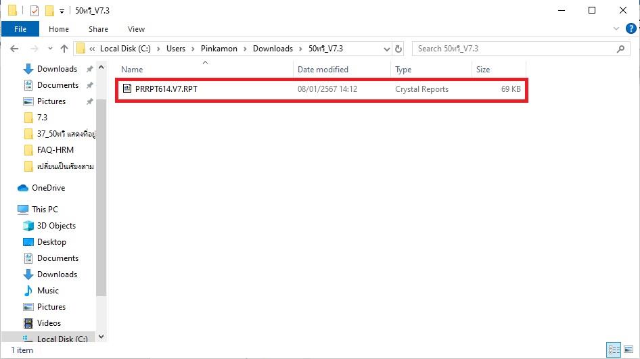This screenshot has height=359, width=640.
Task: Click Users in the address path
Action: [176, 49]
